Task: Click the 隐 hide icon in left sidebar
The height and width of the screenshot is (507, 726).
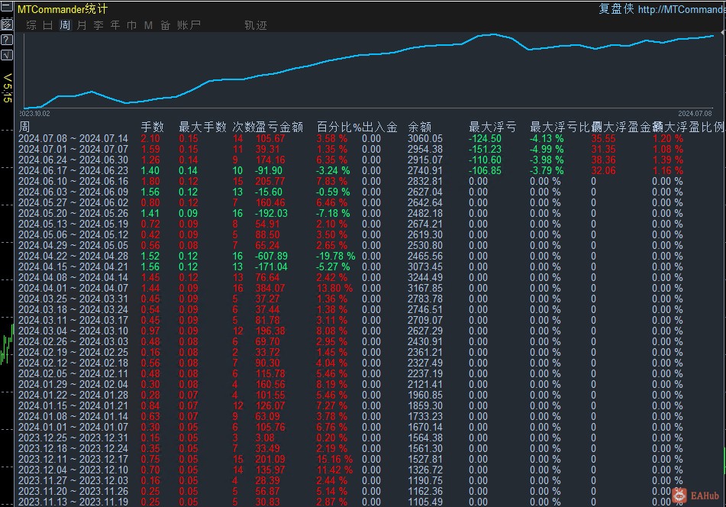Action: click(7, 24)
